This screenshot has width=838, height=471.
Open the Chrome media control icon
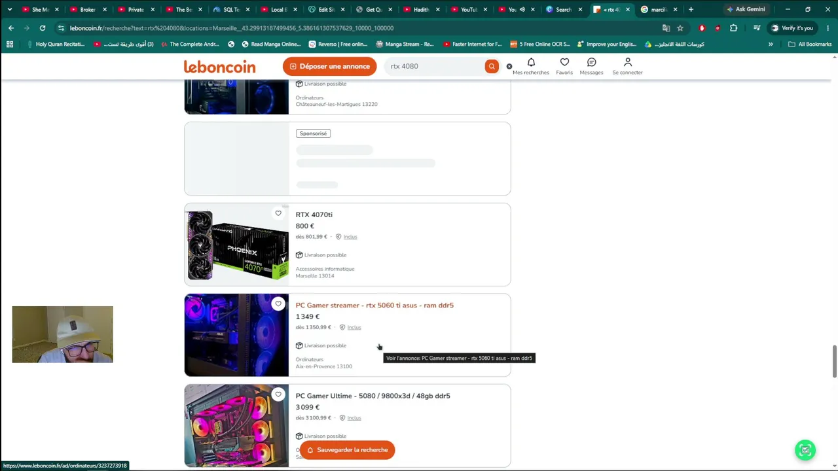point(757,28)
